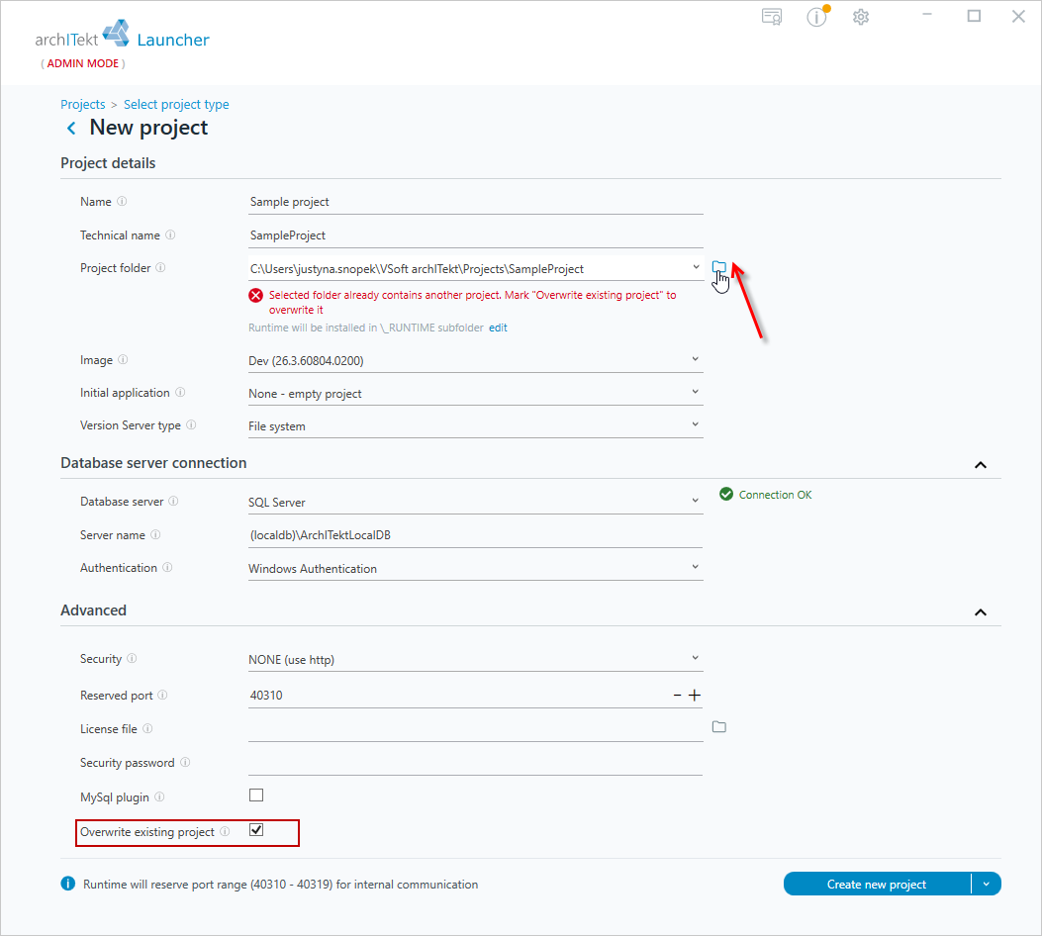Click edit link for runtime subfolder
This screenshot has width=1042, height=936.
pyautogui.click(x=498, y=328)
